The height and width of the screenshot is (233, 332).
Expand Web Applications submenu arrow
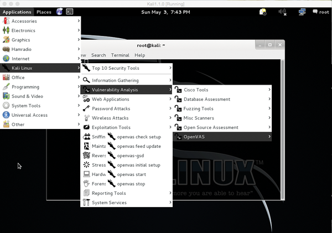point(170,99)
